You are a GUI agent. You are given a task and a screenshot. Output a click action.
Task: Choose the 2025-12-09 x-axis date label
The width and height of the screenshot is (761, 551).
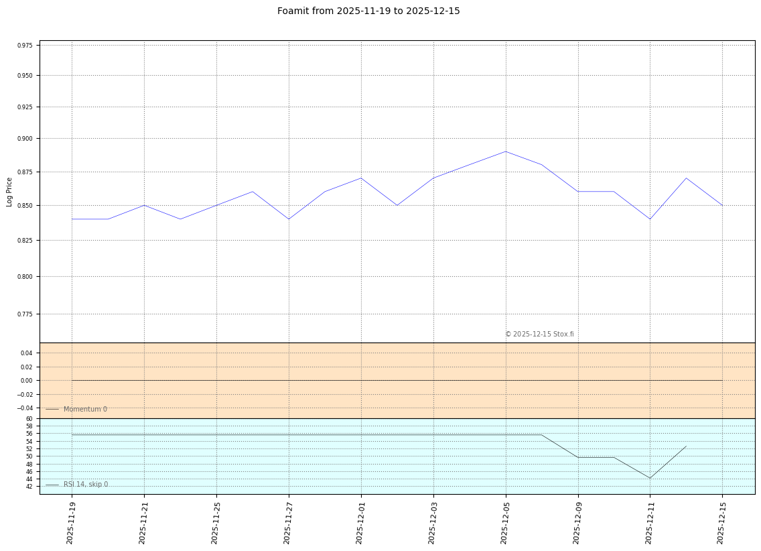pyautogui.click(x=577, y=522)
